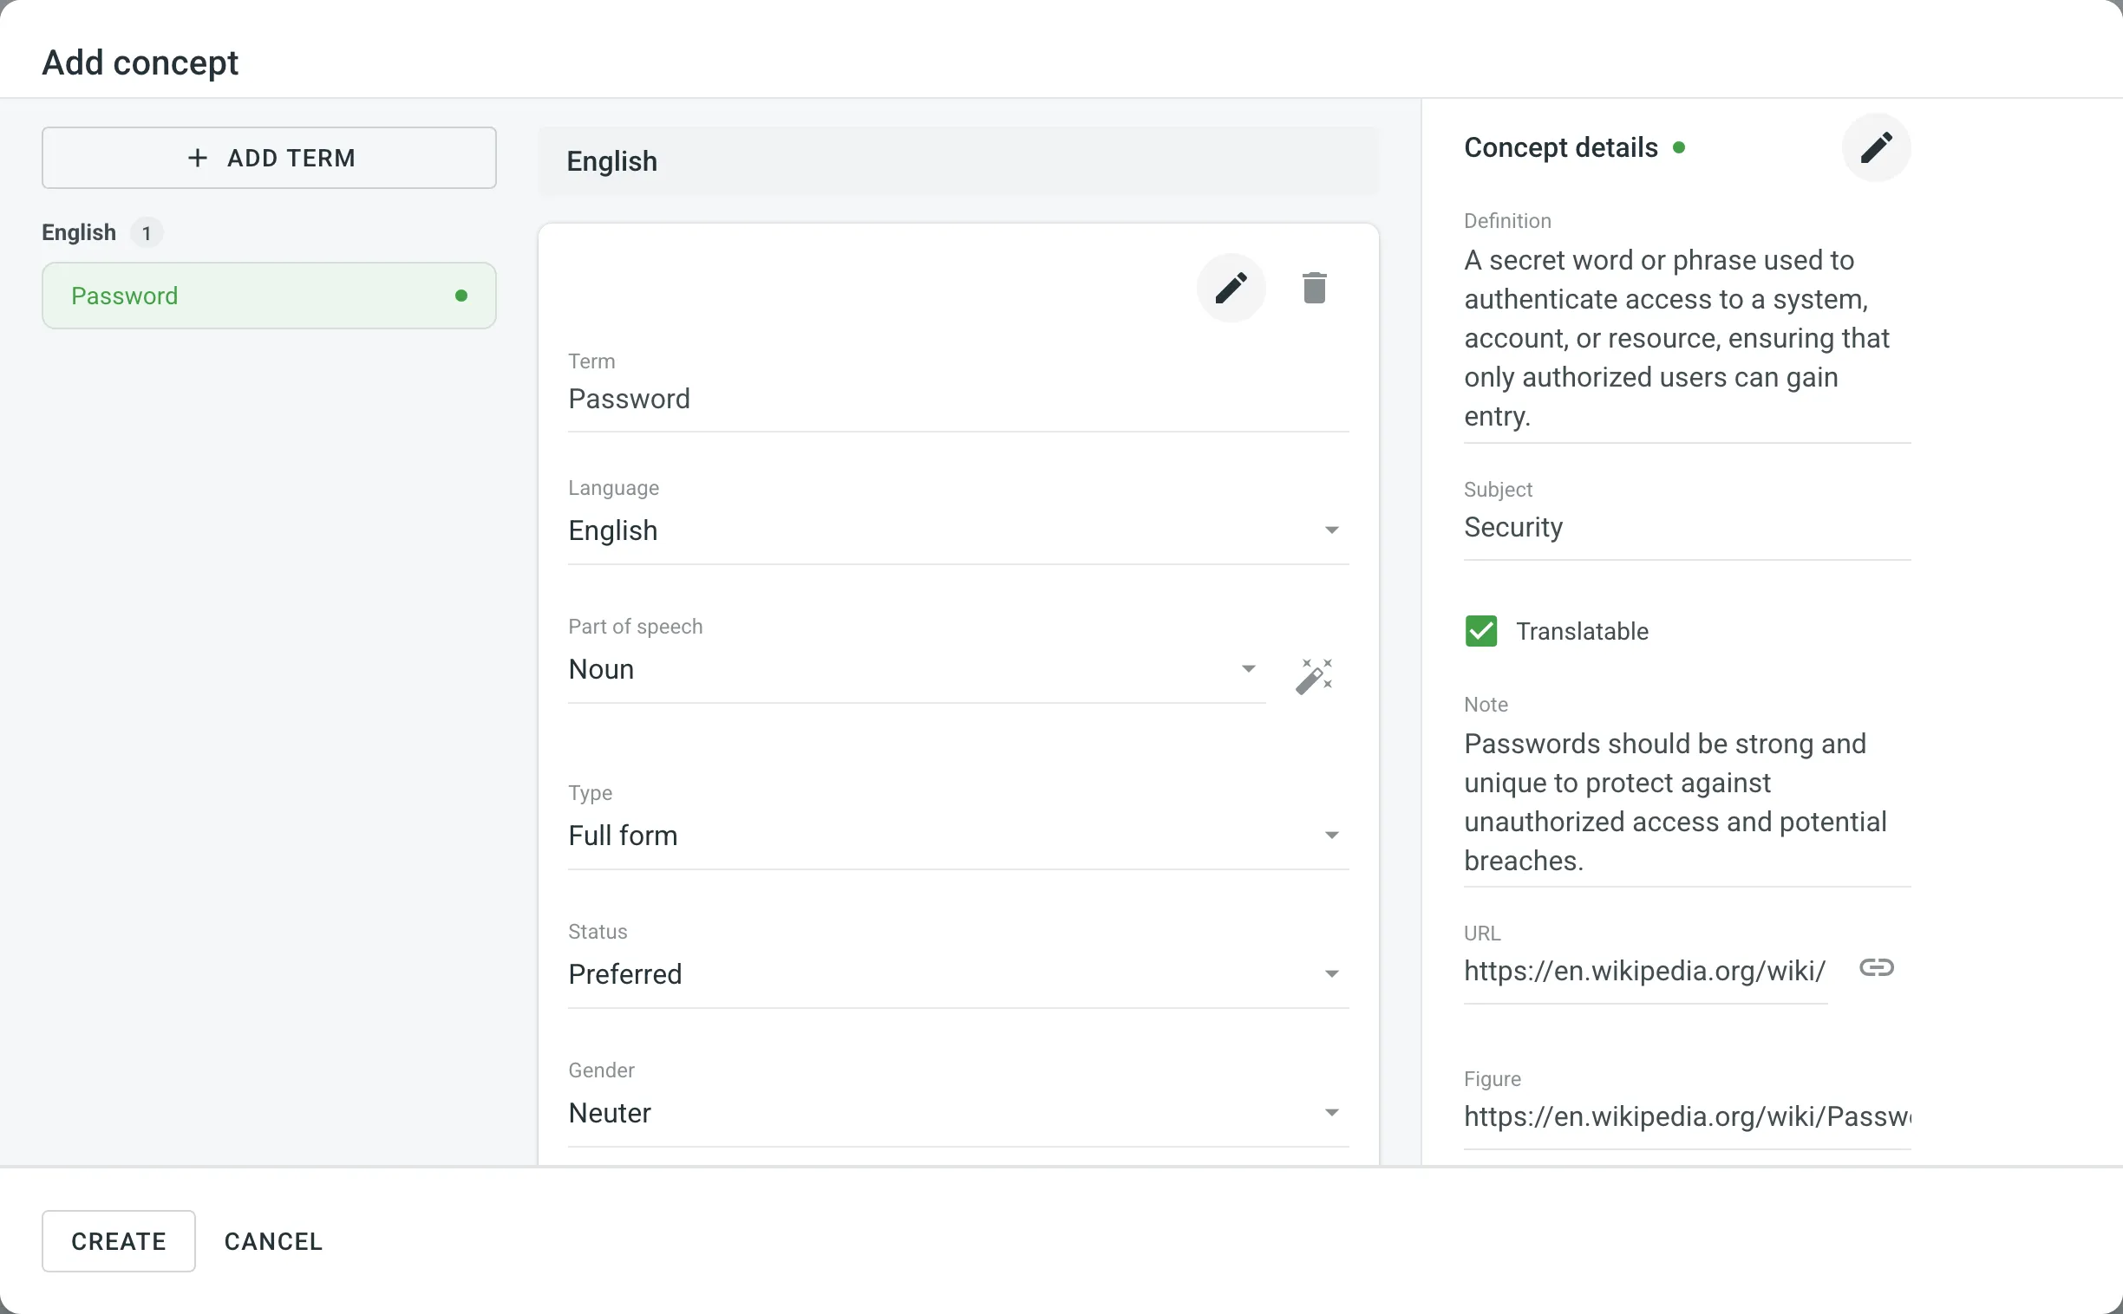Open the Type dropdown showing Full form
Viewport: 2123px width, 1314px height.
pyautogui.click(x=1331, y=836)
